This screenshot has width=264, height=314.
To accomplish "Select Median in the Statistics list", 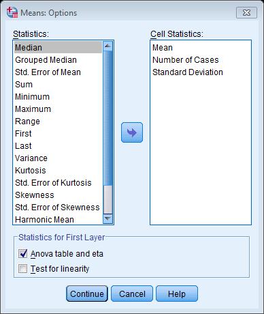I will tap(58, 47).
